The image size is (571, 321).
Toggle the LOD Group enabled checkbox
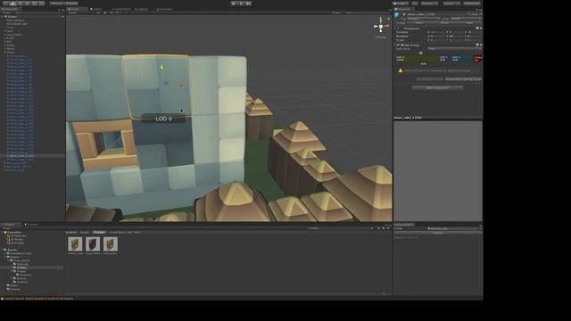tap(402, 45)
